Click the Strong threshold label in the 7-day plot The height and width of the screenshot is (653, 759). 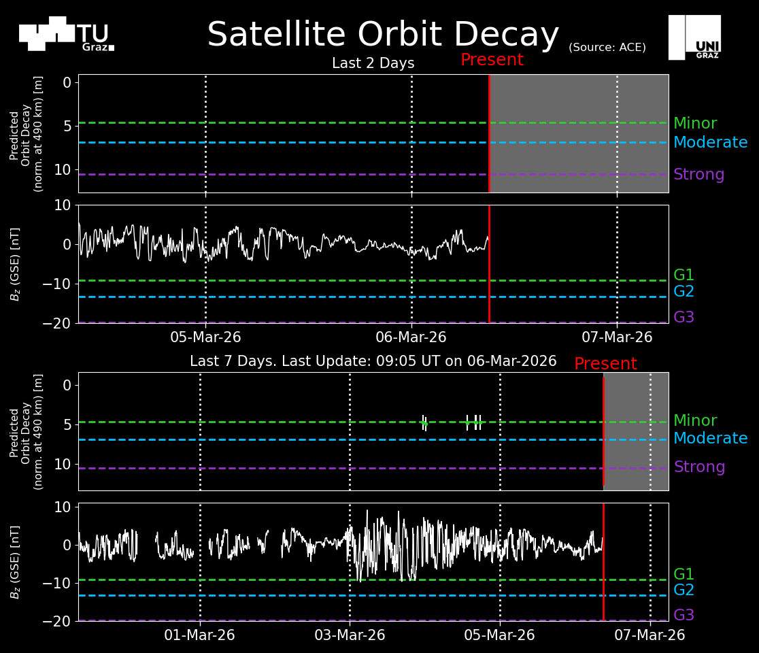click(699, 467)
